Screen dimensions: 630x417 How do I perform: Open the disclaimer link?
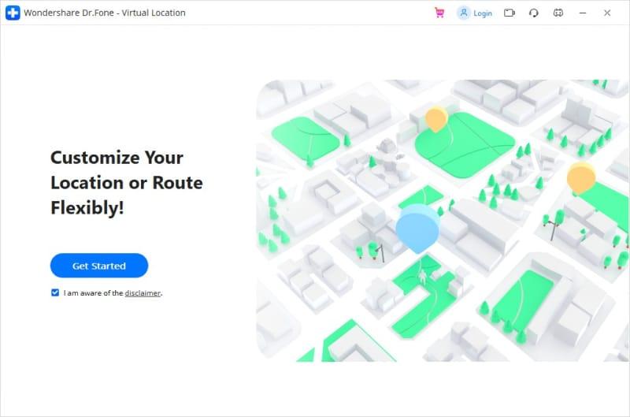pyautogui.click(x=143, y=293)
